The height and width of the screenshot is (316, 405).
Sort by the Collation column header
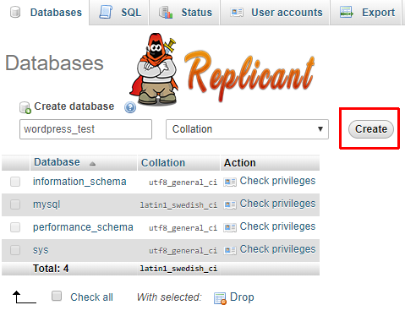tap(163, 163)
